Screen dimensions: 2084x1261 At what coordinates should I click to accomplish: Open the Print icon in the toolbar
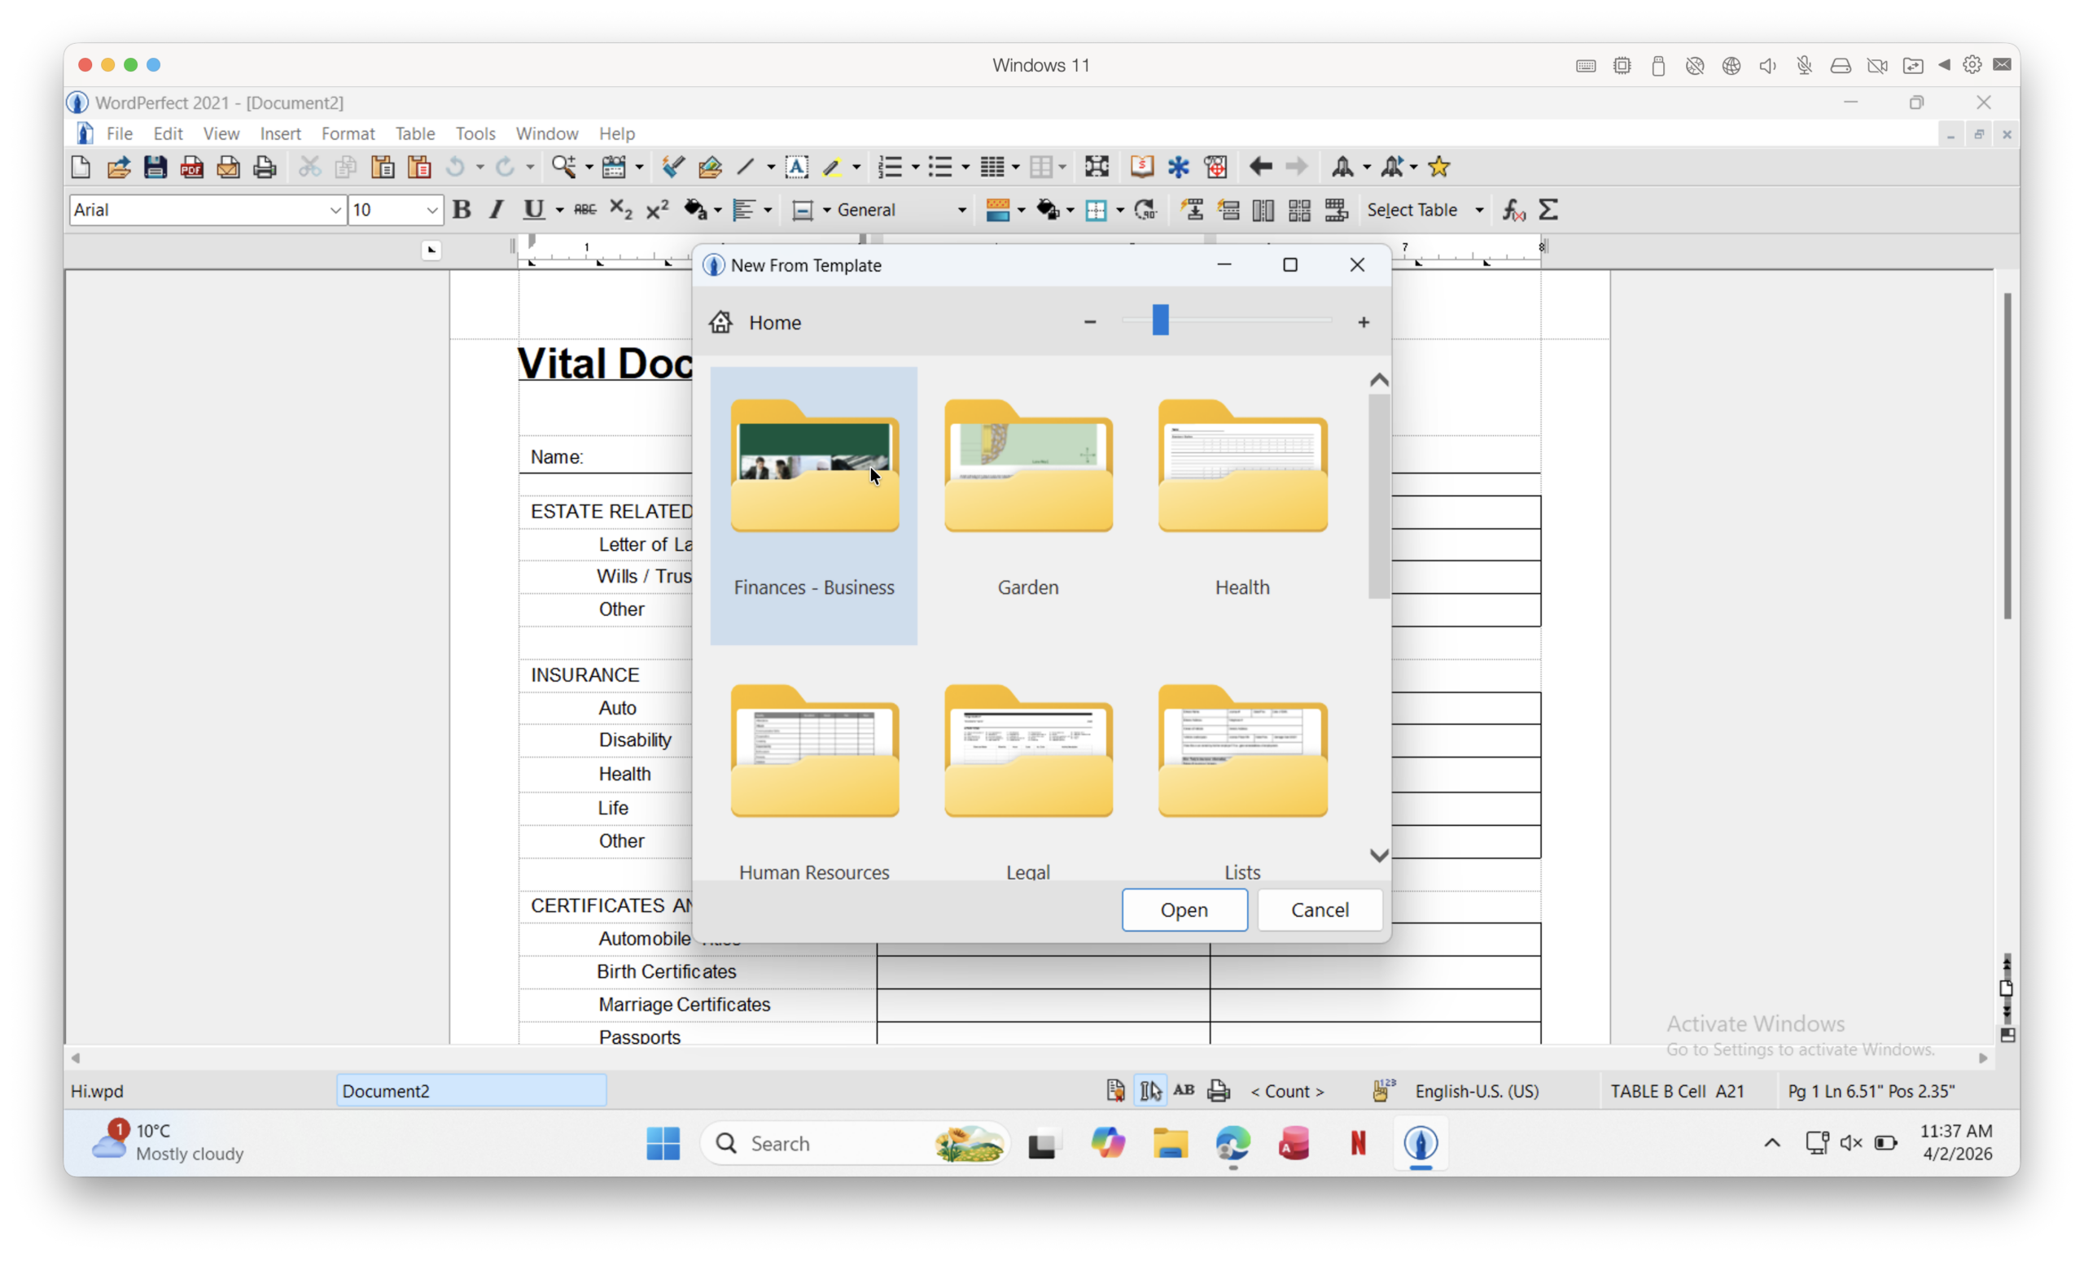tap(265, 167)
